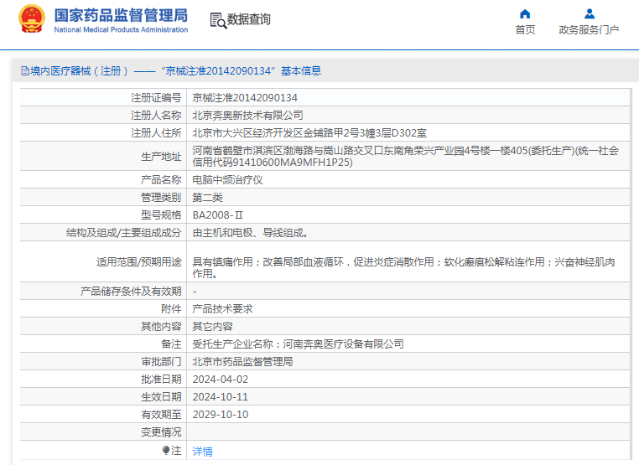Screen dimensions: 639x465
Task: Select the 注册证编号 label
Action: pyautogui.click(x=156, y=98)
